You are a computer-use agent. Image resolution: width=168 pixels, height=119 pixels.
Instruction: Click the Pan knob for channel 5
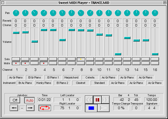click(x=53, y=13)
